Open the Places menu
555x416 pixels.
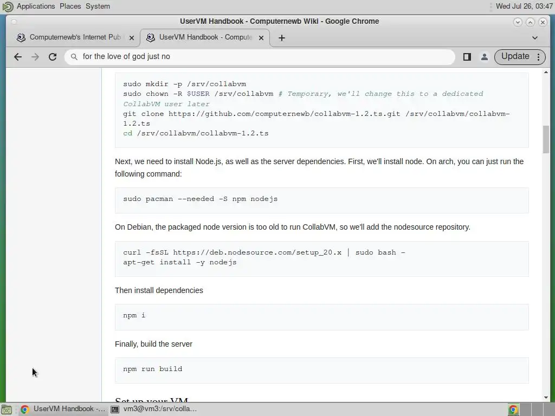(x=70, y=6)
